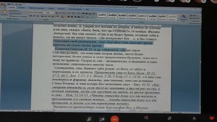The image size is (217, 122).
Task: Open the Aa change case menu
Action: [x=53, y=17]
